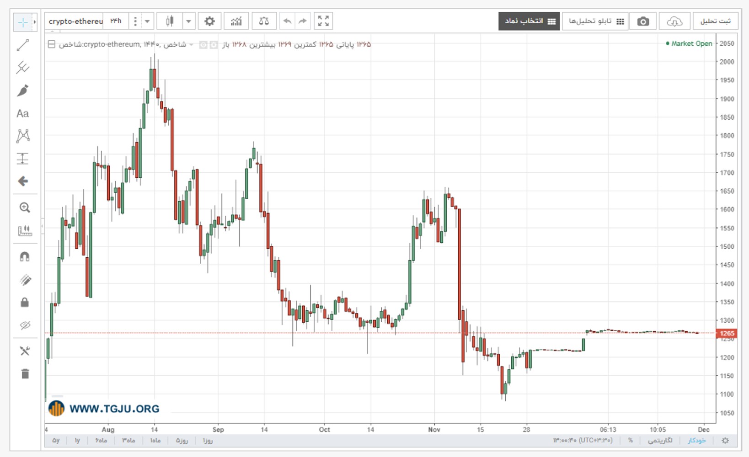The width and height of the screenshot is (749, 457).
Task: Take a chart snapshot with camera icon
Action: [643, 21]
